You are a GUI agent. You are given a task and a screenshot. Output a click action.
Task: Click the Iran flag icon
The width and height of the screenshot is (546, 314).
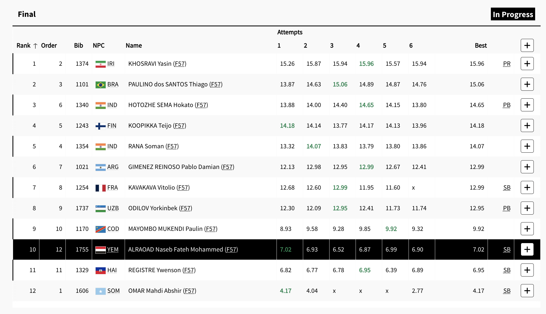101,64
